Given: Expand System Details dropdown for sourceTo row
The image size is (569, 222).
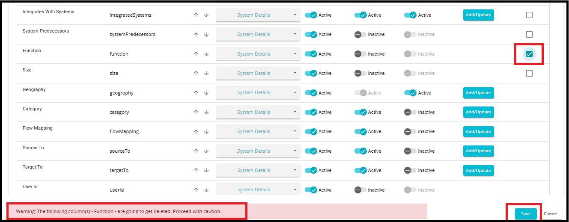Looking at the screenshot, I should [x=258, y=151].
